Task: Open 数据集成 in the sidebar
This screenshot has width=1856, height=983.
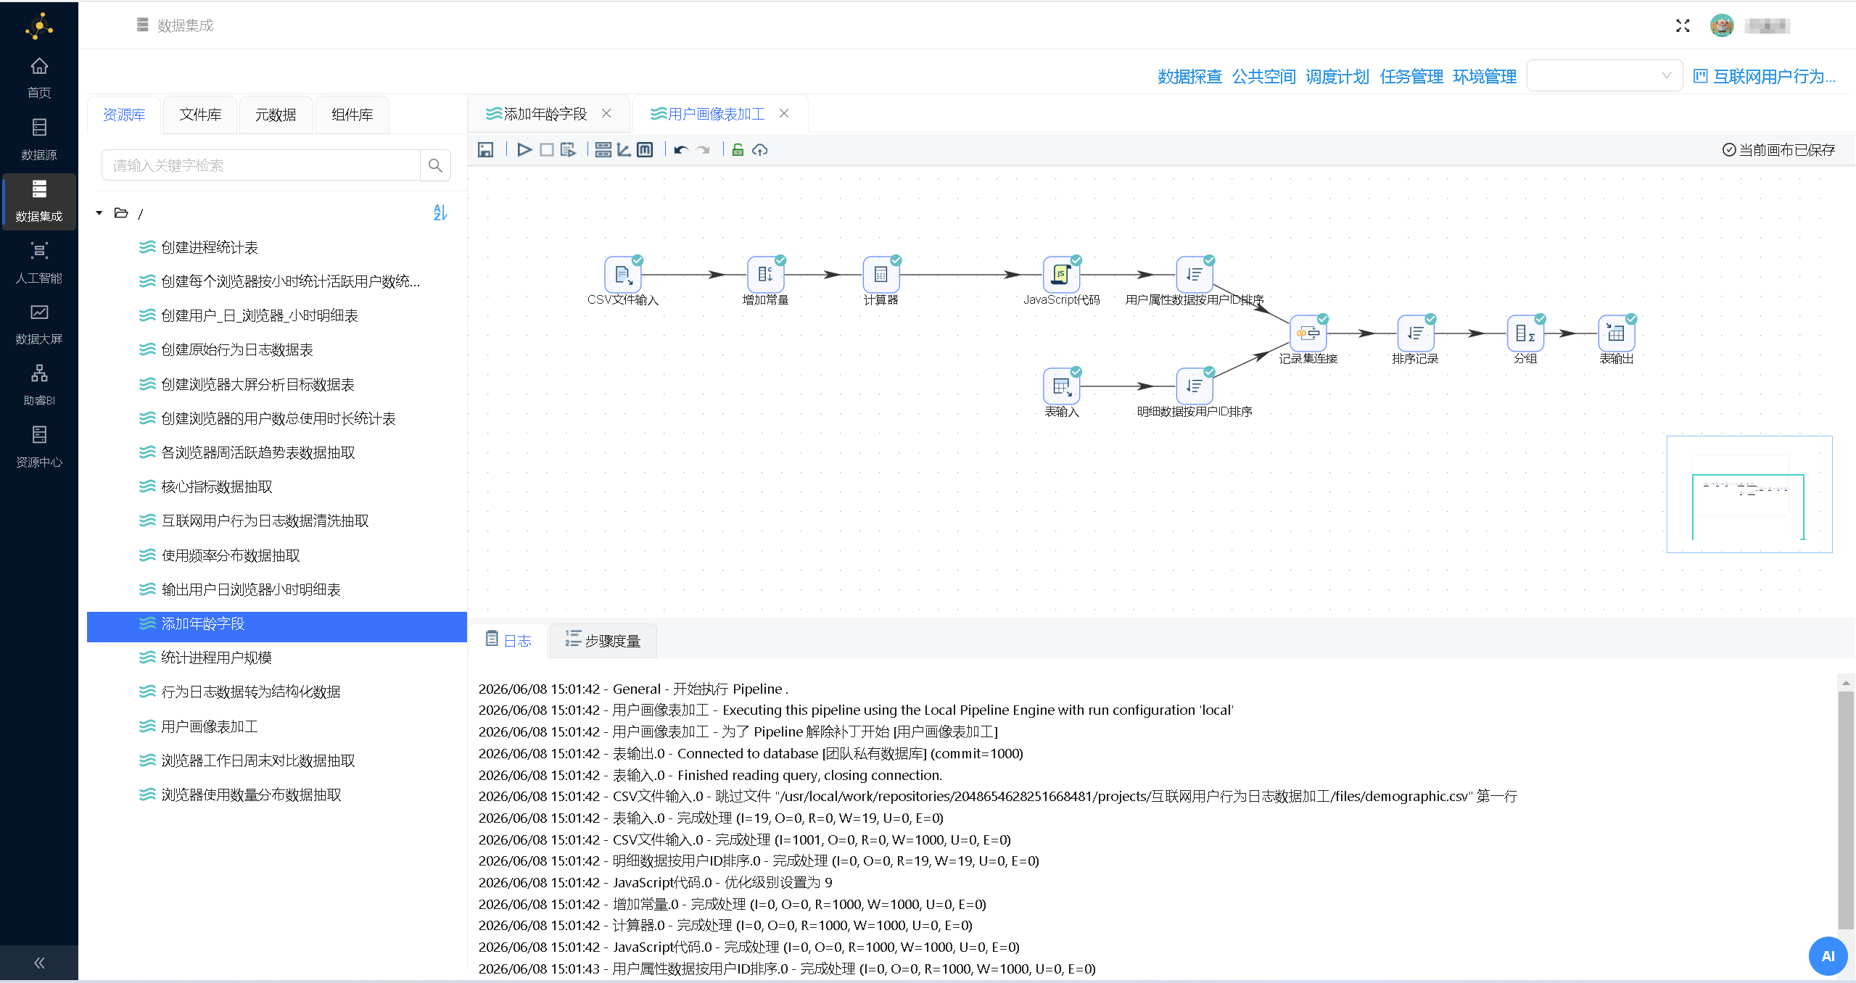Action: point(39,201)
